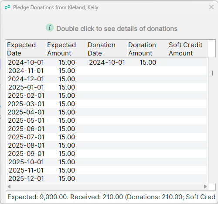Screen dimensions: 218x204
Task: Click the horizontal scrollbar left arrow
Action: [x=9, y=187]
